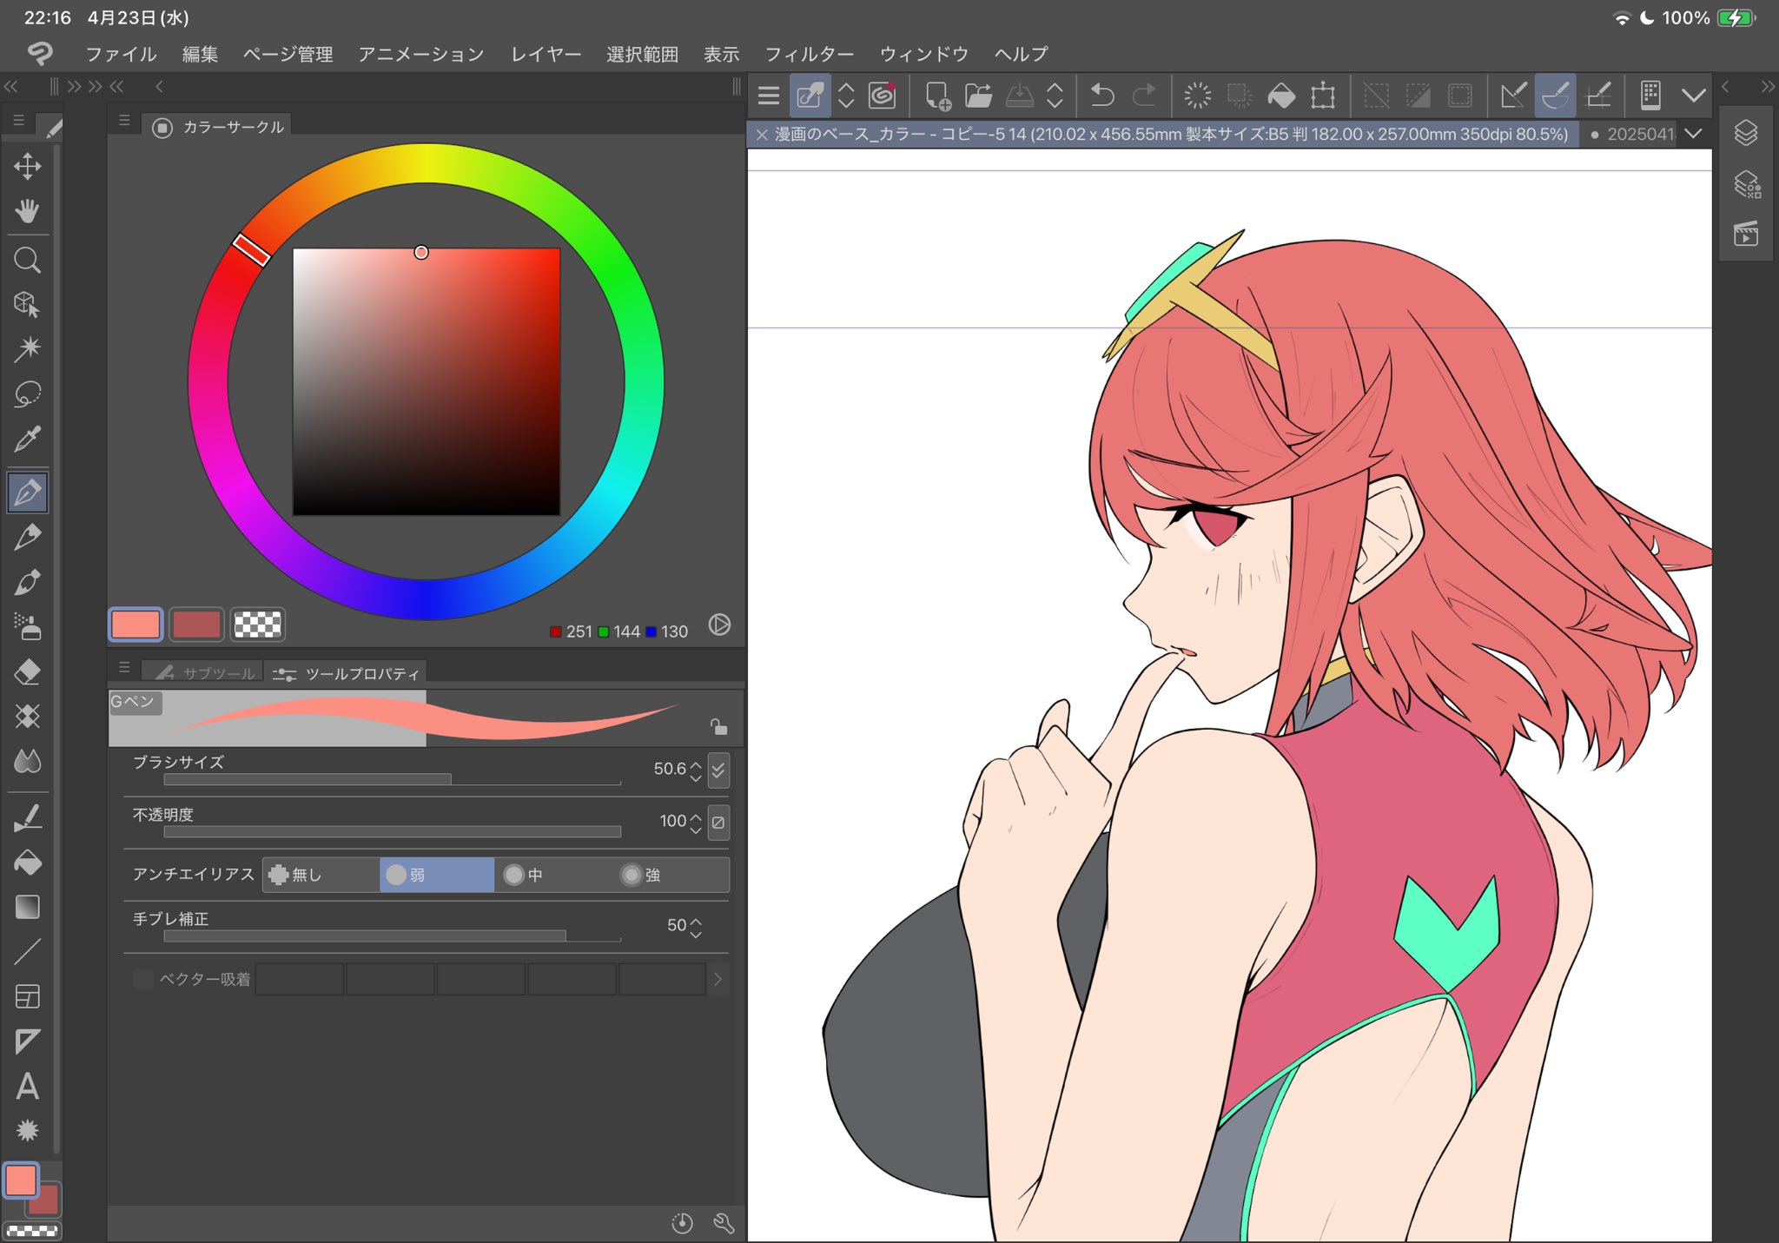Click the opacity value stepper arrows

pyautogui.click(x=696, y=823)
